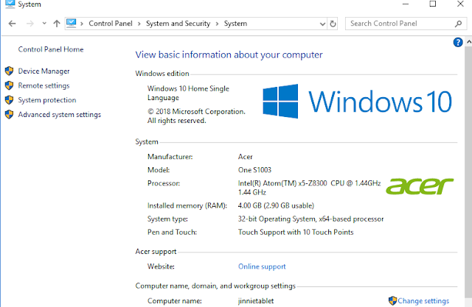Go back with the Back arrow
This screenshot has width=472, height=307.
[x=12, y=24]
